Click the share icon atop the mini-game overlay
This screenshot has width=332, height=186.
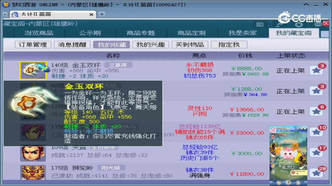tap(298, 128)
